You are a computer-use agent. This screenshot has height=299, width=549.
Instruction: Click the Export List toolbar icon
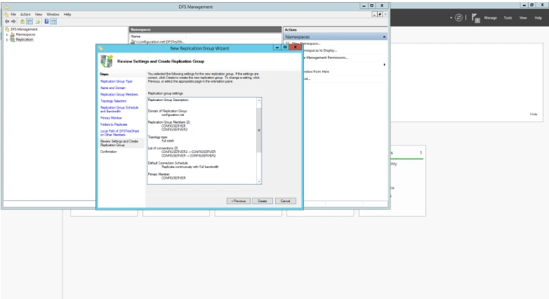(38, 22)
